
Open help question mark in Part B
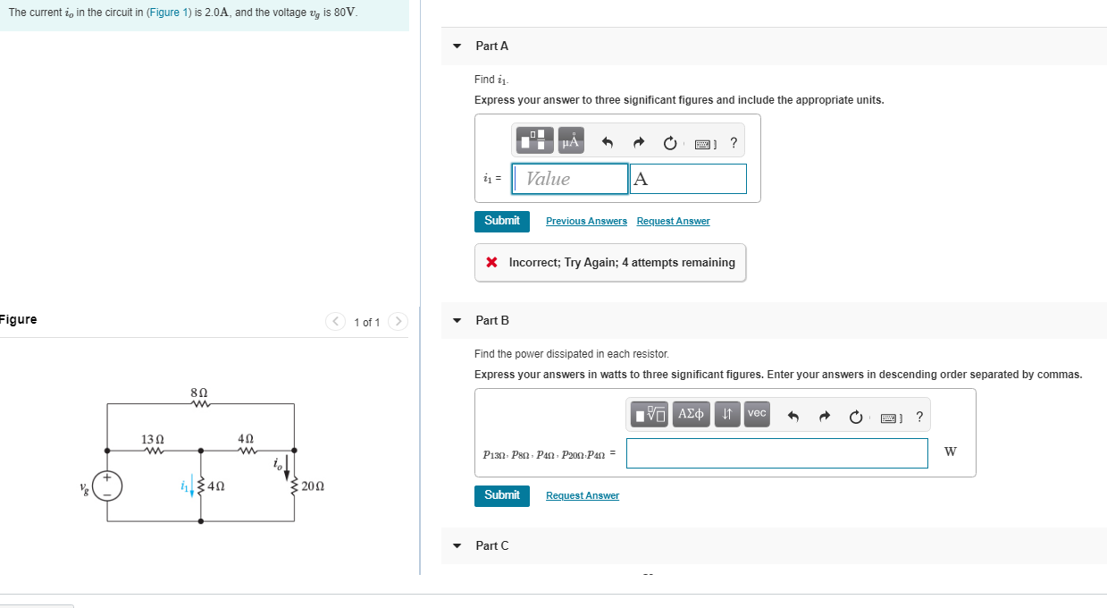(x=919, y=417)
